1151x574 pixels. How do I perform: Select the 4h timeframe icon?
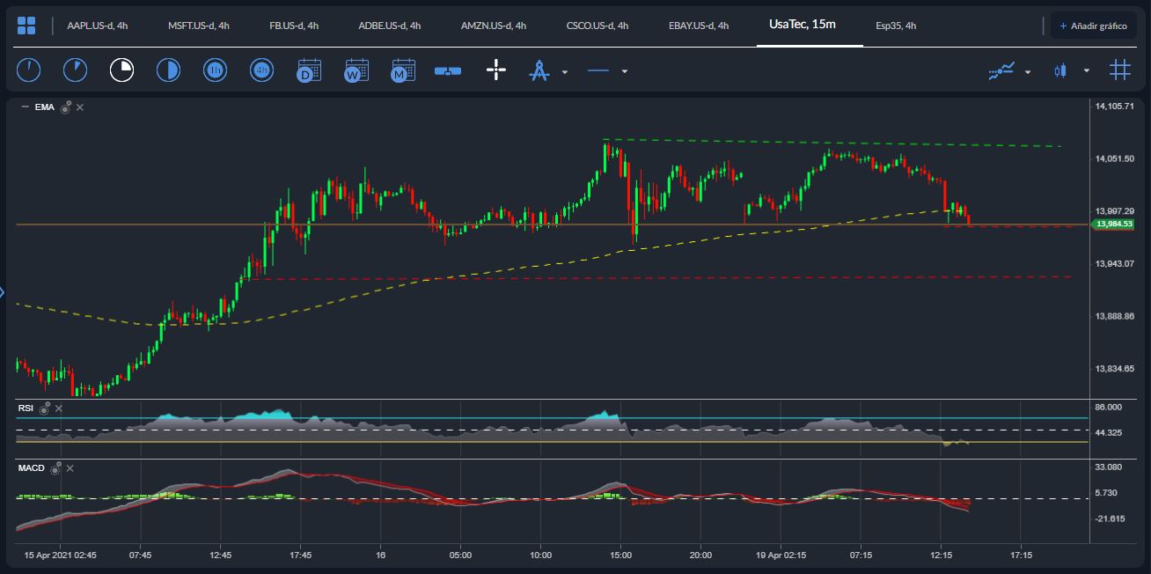pos(261,70)
